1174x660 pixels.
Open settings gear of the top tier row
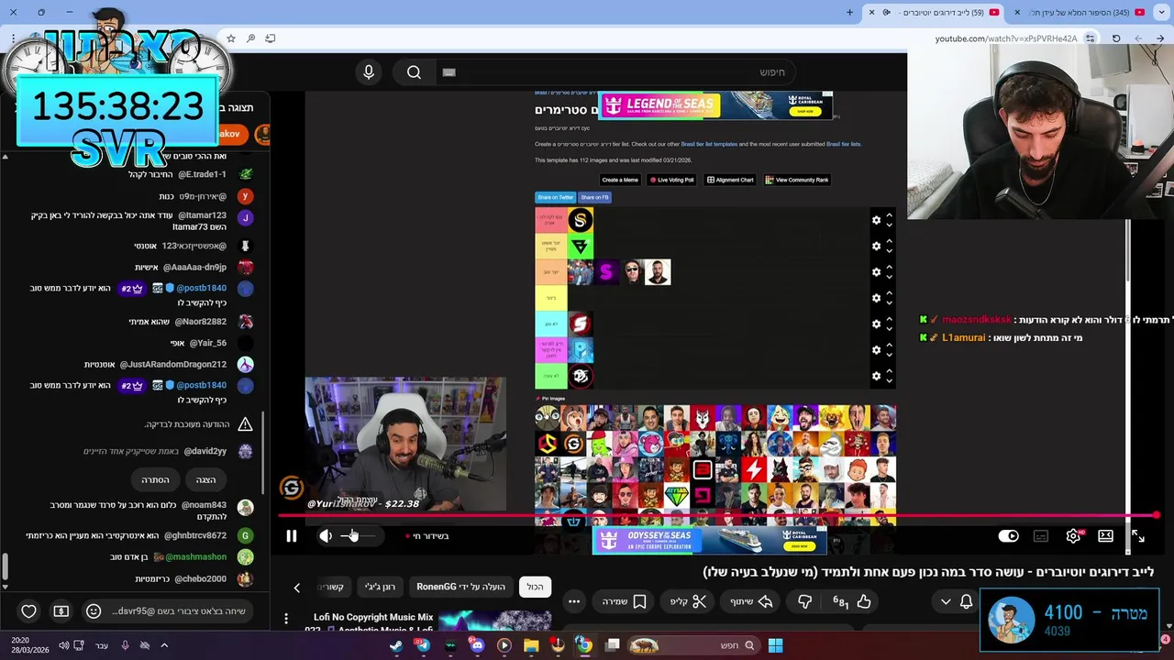[x=876, y=220]
